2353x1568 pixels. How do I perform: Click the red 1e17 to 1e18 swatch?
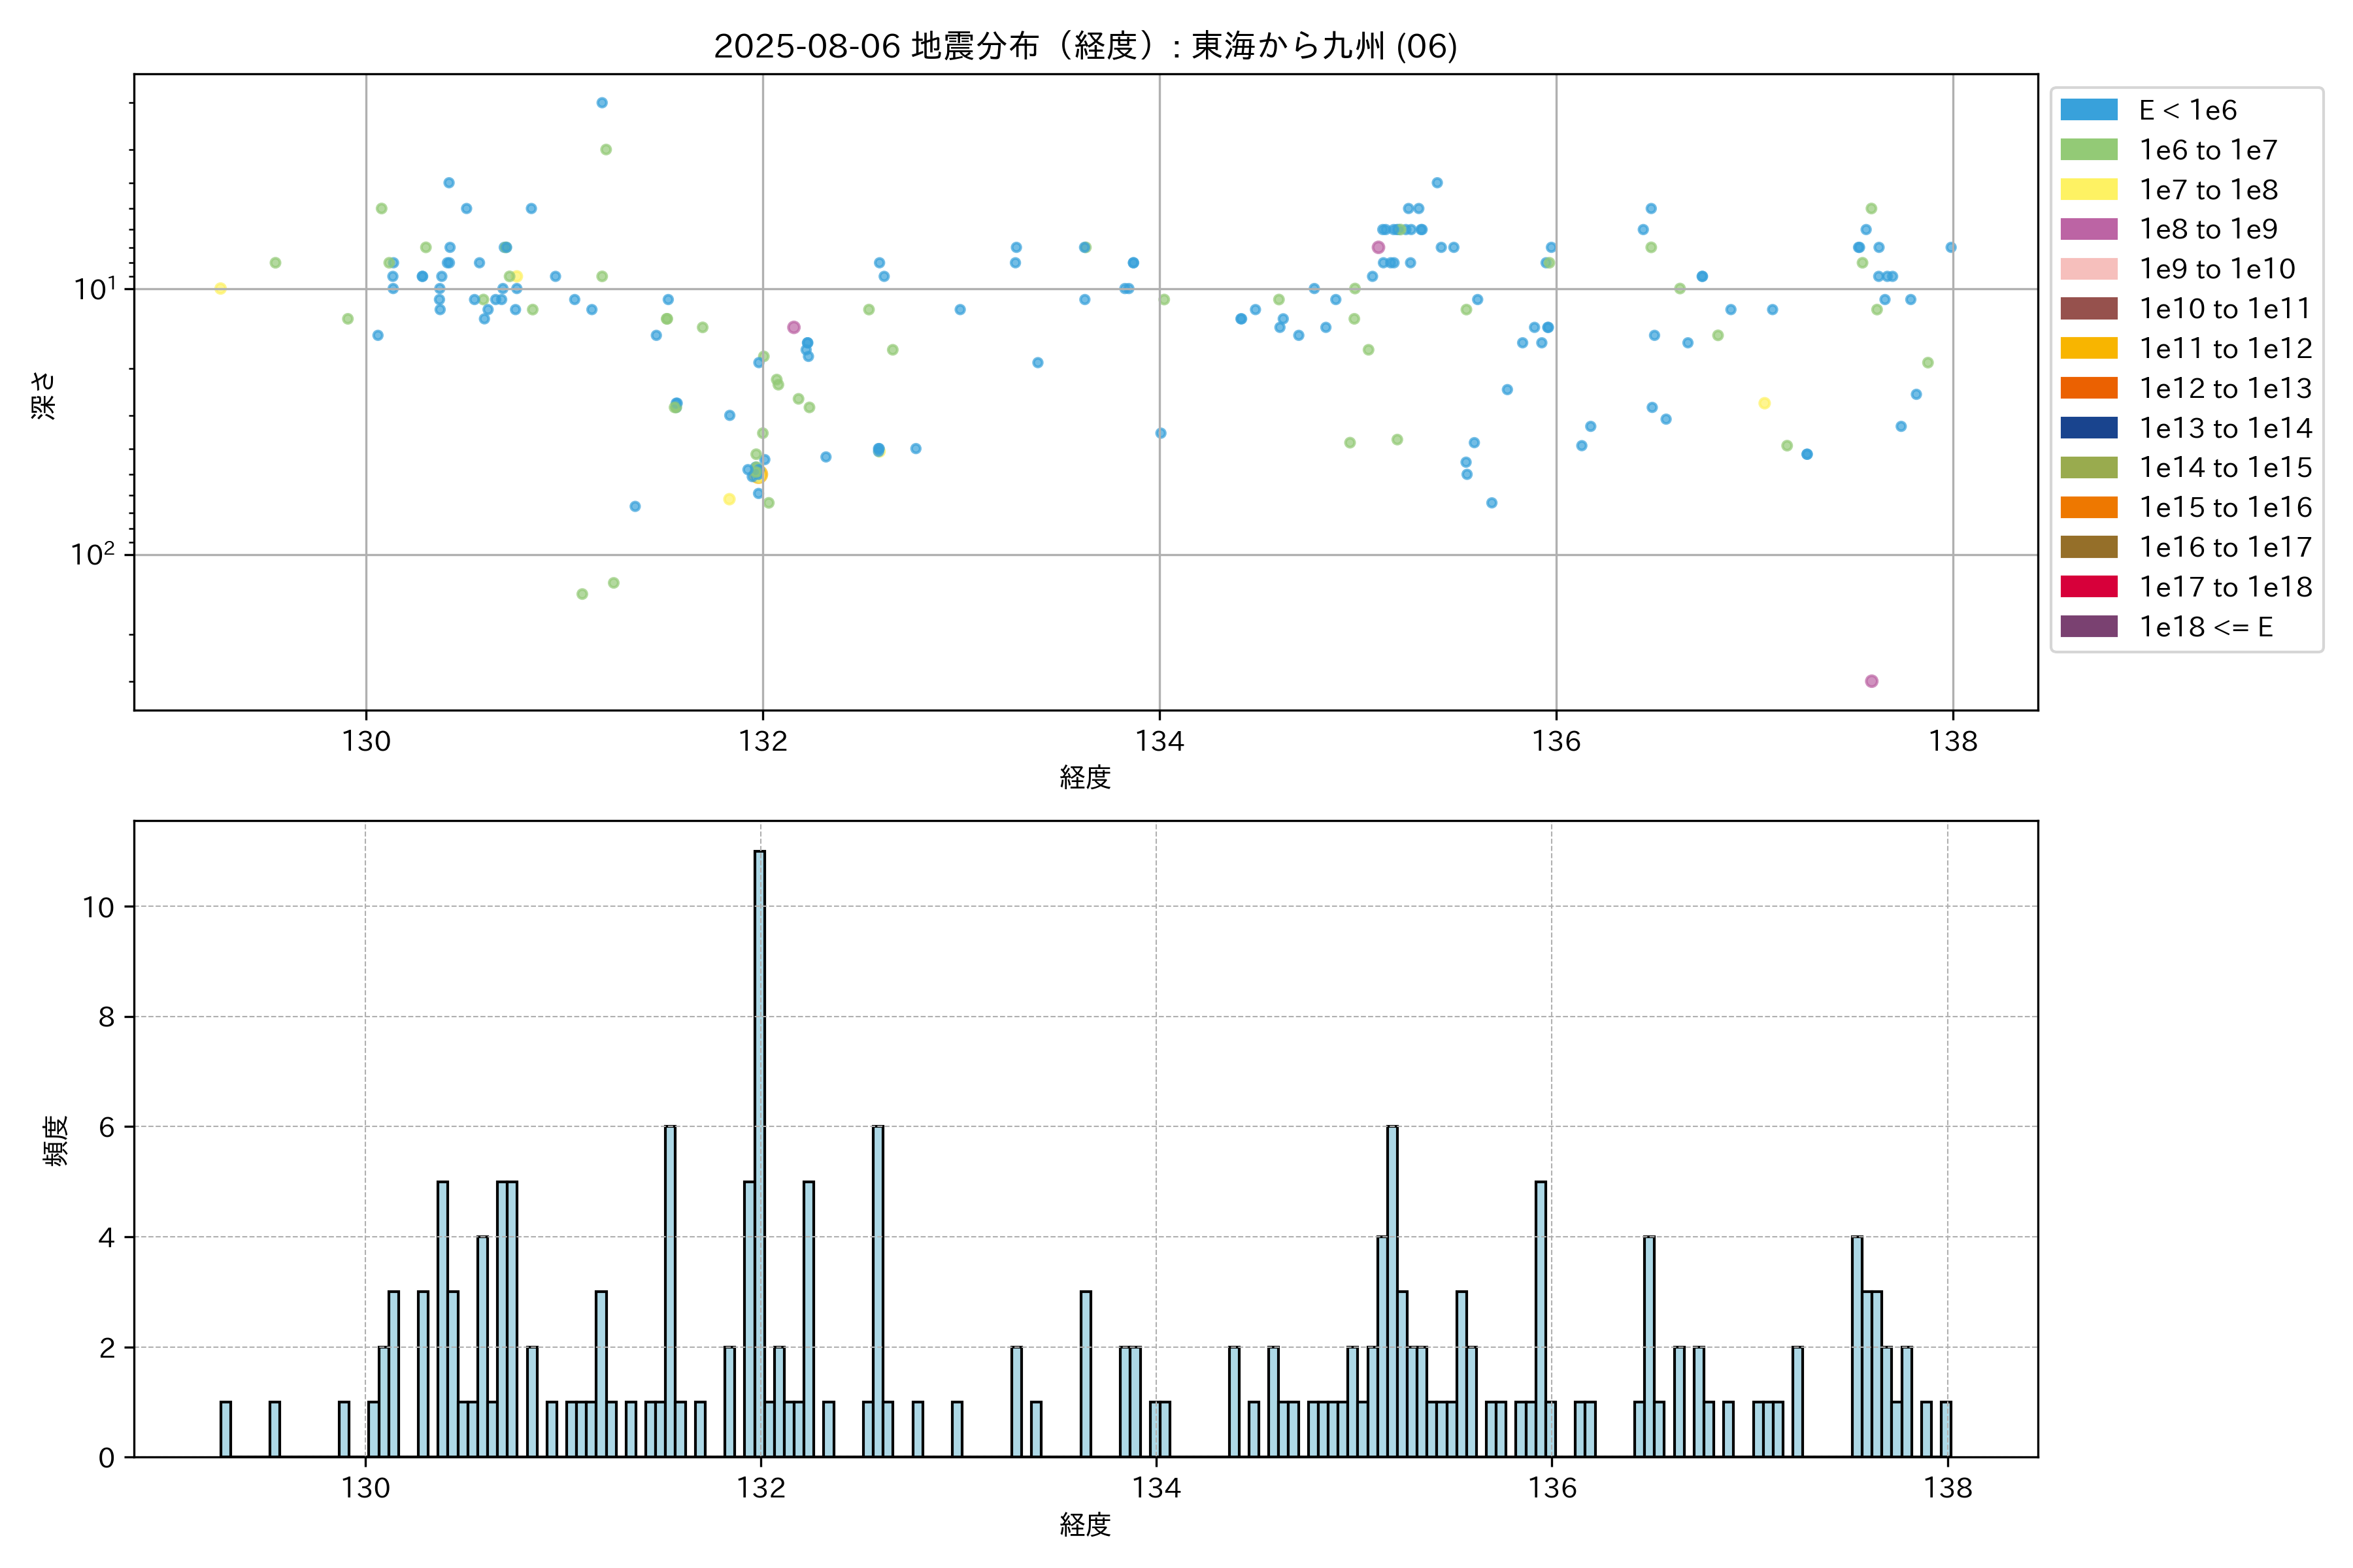[x=2088, y=587]
